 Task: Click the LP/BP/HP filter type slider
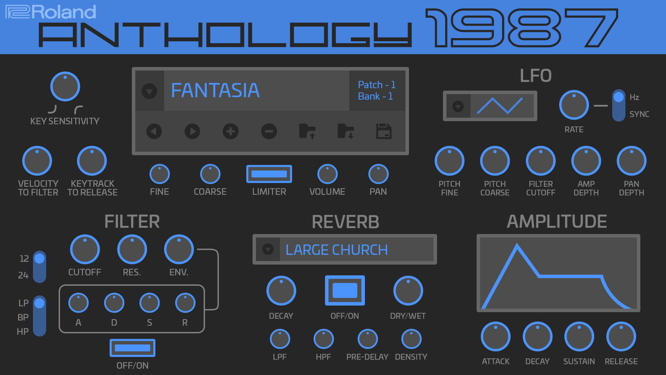click(40, 316)
